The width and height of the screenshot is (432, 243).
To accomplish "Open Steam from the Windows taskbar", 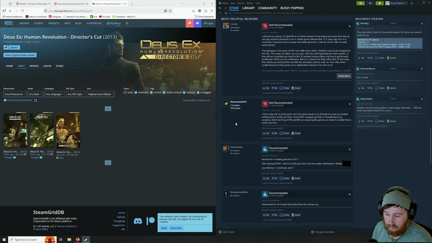I will [x=85, y=240].
